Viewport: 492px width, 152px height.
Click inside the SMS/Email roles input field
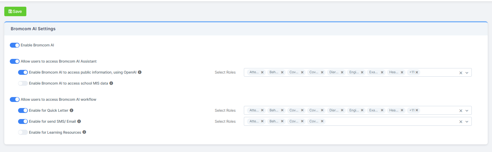389,121
